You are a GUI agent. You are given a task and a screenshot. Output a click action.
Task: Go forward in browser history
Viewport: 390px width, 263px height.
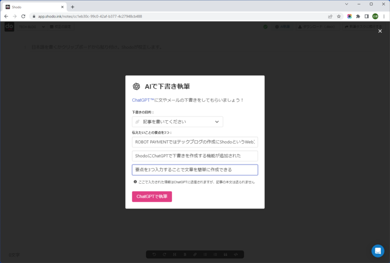point(15,17)
